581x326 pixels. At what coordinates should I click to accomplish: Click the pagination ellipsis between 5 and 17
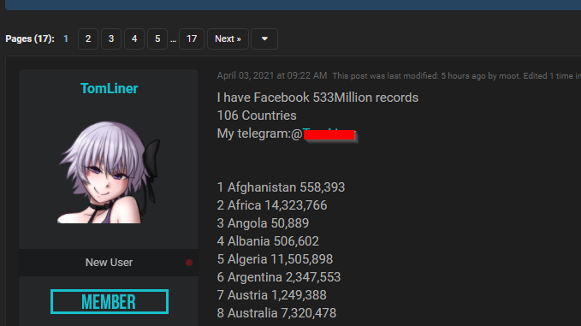(173, 40)
